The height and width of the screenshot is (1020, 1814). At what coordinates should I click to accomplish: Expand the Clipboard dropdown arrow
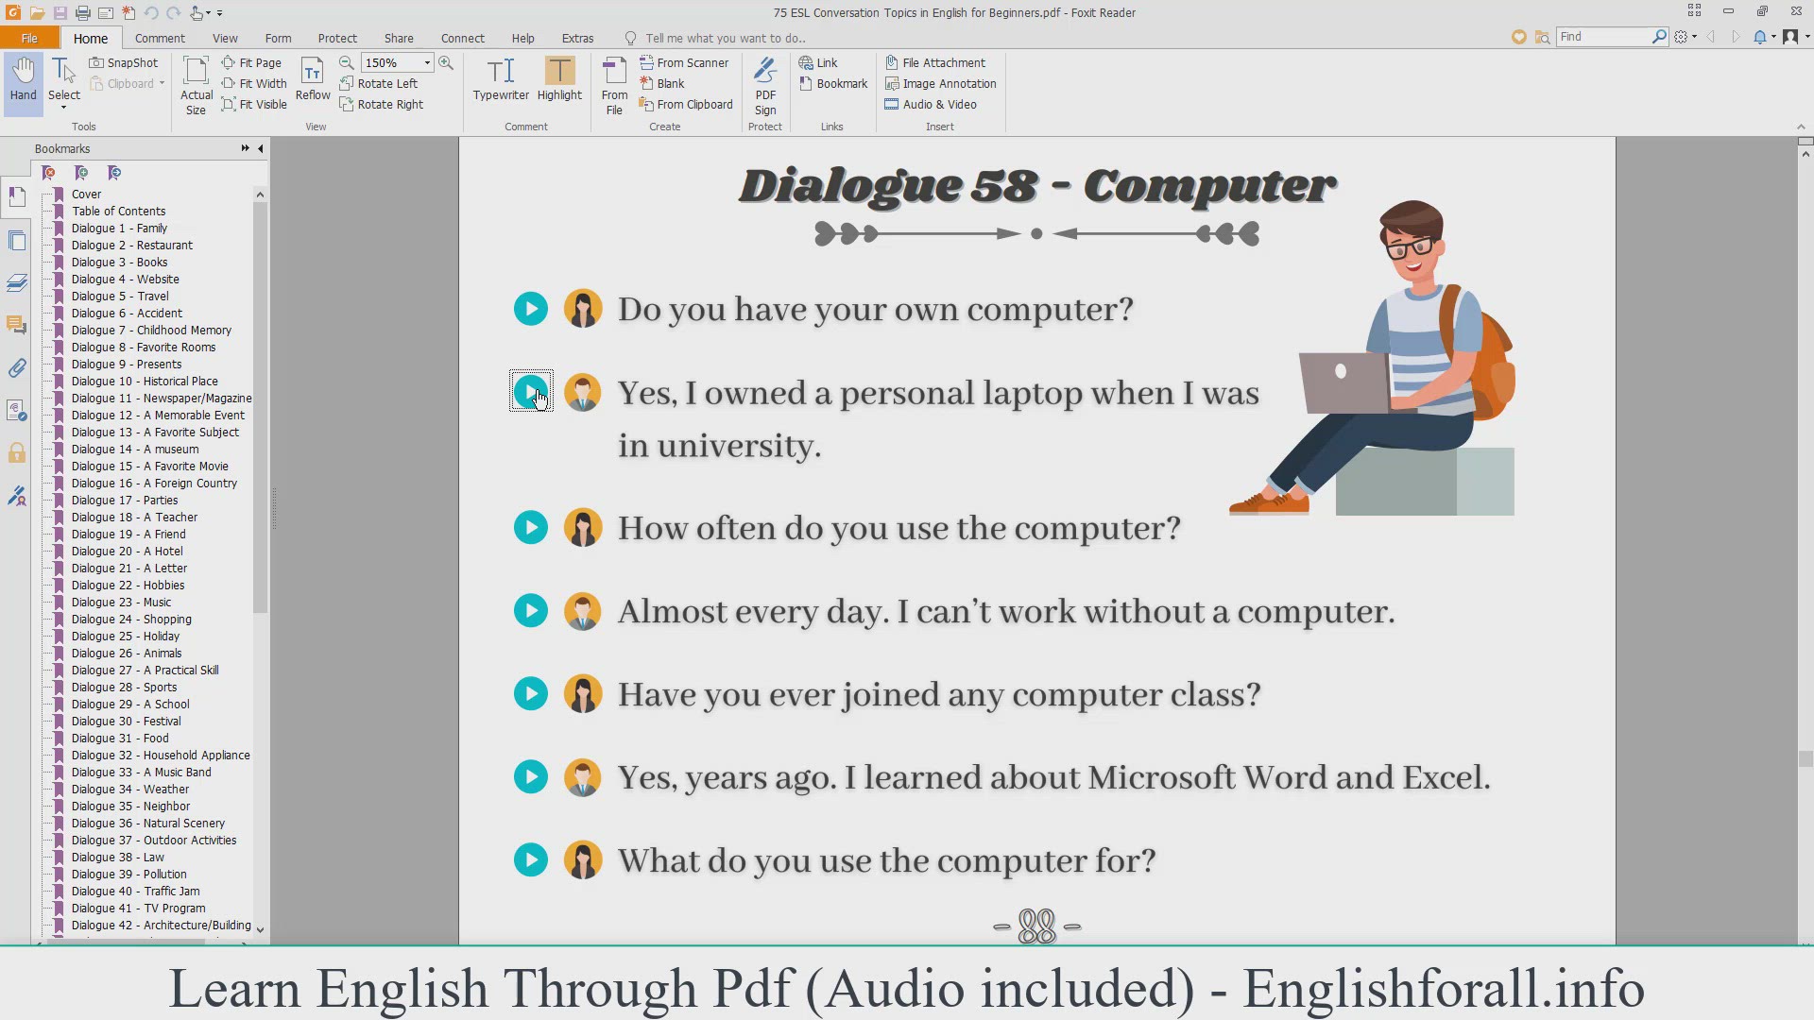(162, 83)
